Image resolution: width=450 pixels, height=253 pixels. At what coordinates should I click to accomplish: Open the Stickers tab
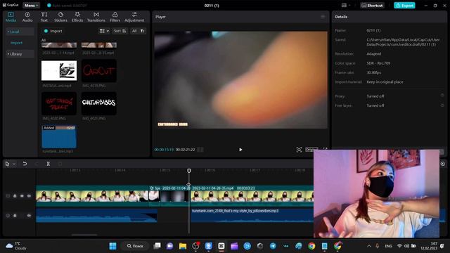[60, 17]
